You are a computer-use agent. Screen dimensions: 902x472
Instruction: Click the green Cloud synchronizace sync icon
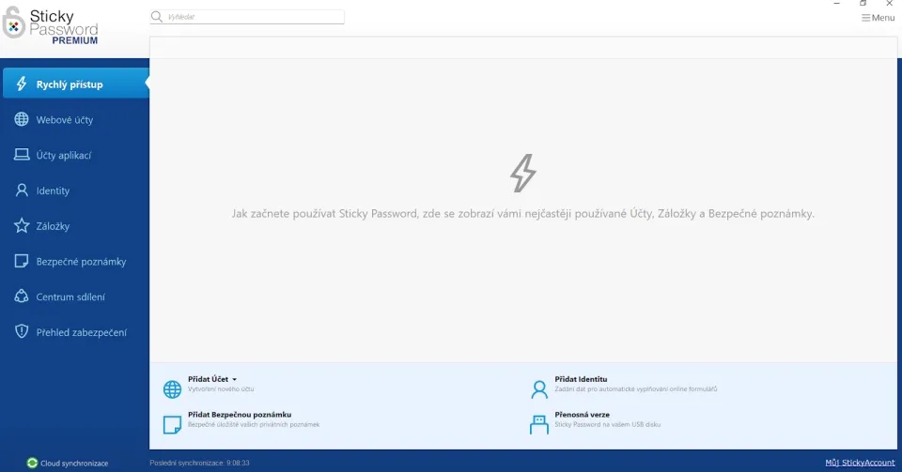[32, 463]
